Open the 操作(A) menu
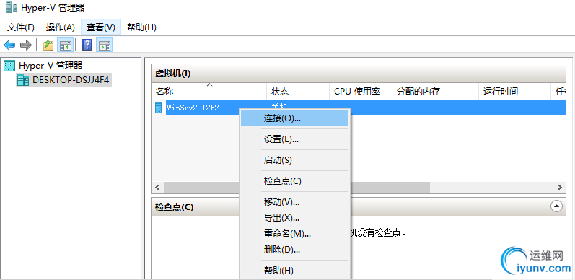This screenshot has height=280, width=575. [x=60, y=27]
